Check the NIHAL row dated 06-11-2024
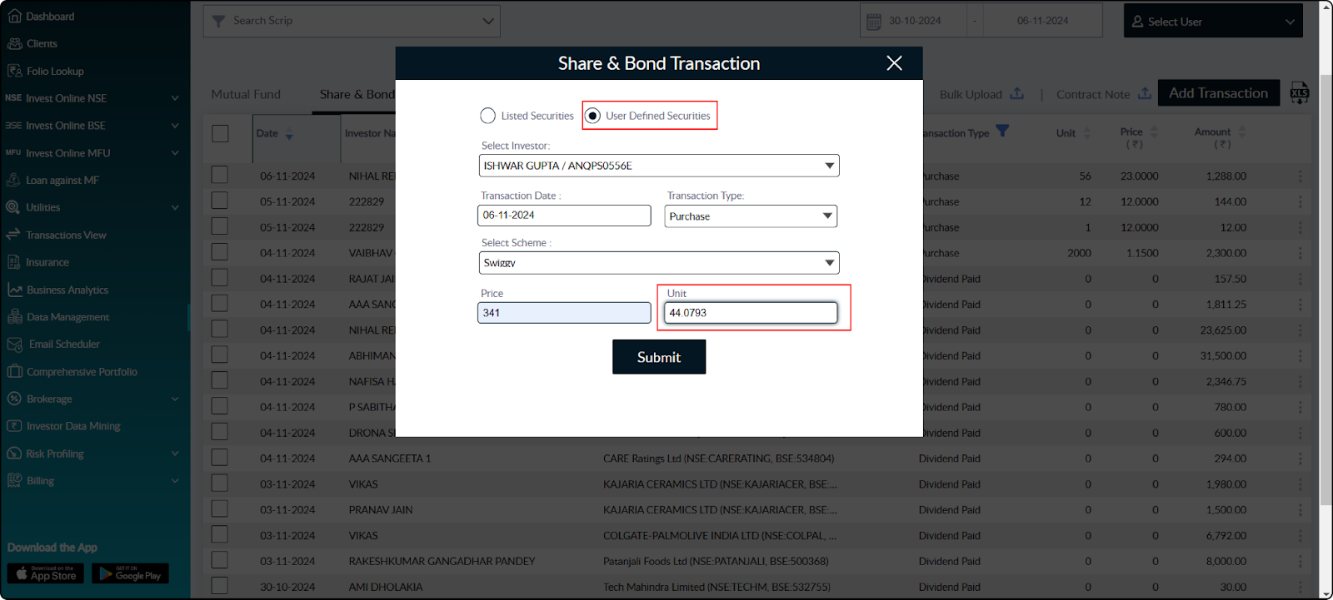 (x=220, y=175)
